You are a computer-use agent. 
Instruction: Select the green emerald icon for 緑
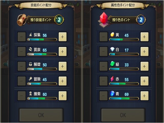pyautogui.click(x=112, y=64)
